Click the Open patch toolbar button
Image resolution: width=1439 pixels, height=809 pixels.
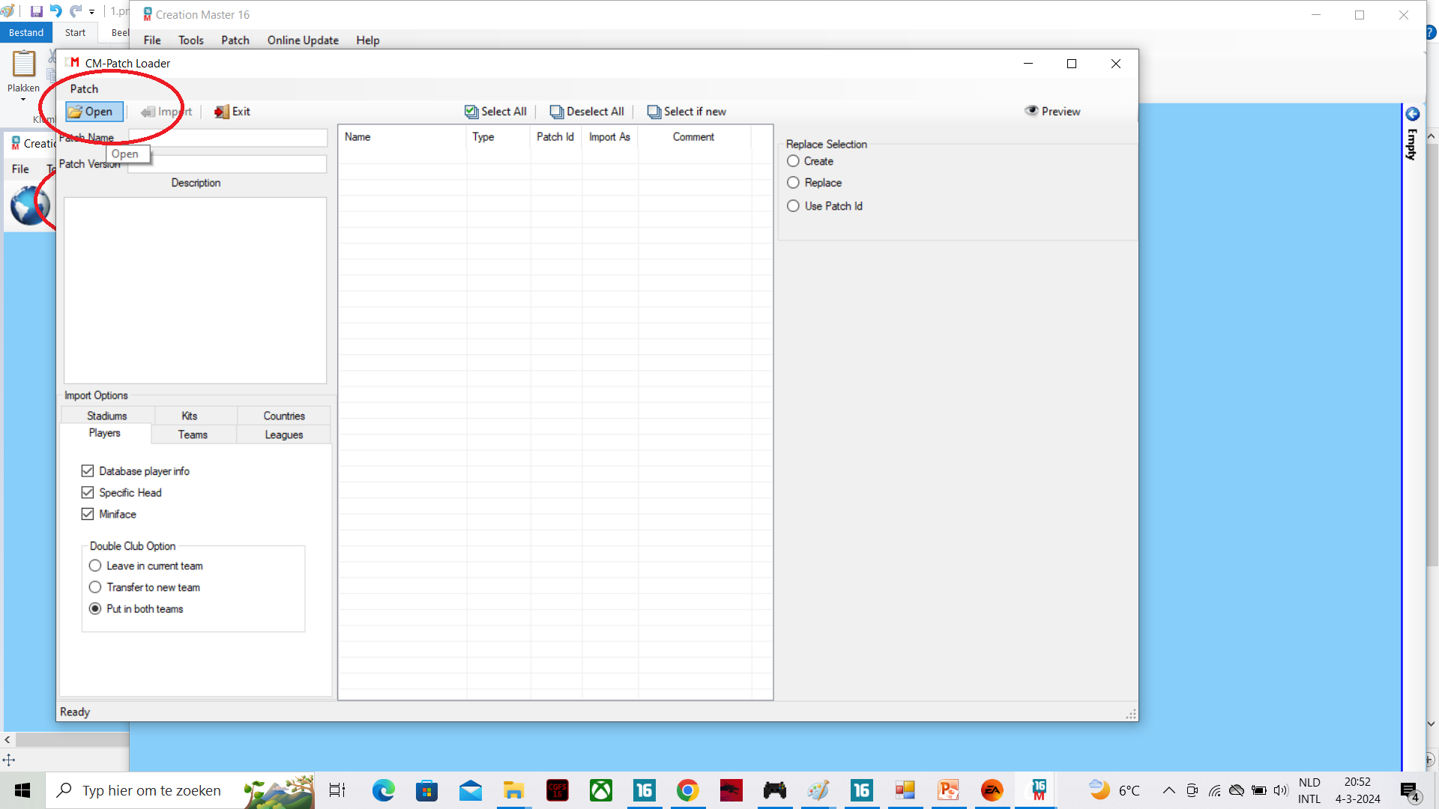coord(94,112)
